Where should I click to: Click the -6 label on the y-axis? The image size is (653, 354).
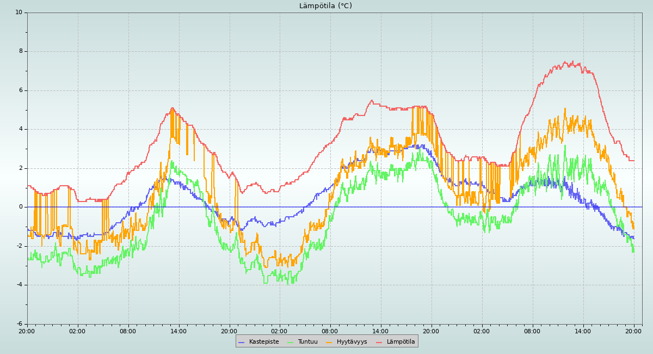(x=19, y=324)
